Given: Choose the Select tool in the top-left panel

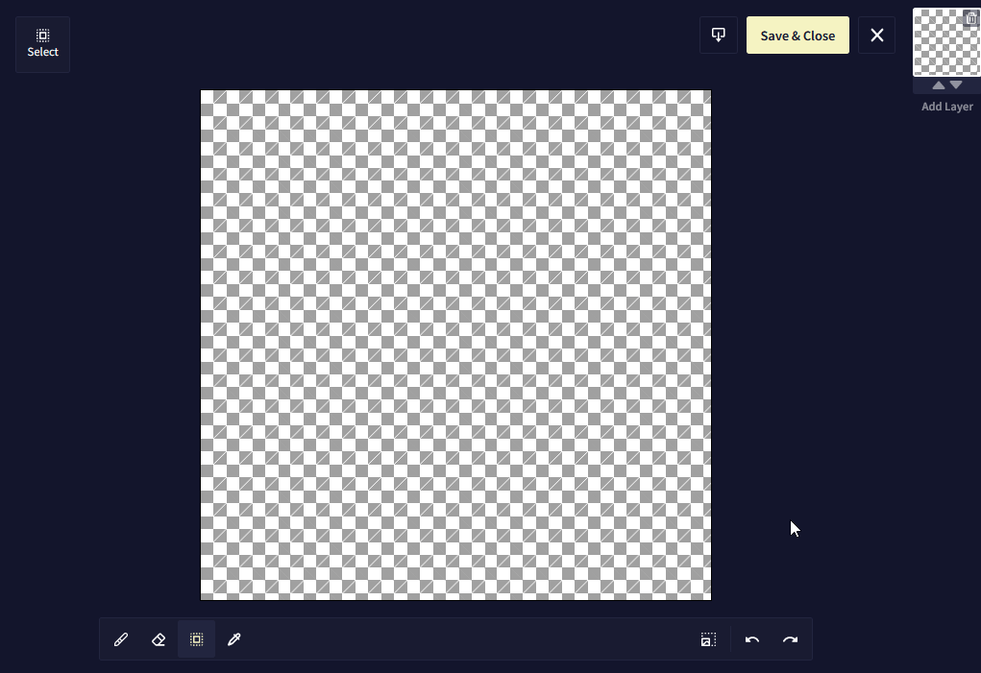Looking at the screenshot, I should point(42,44).
